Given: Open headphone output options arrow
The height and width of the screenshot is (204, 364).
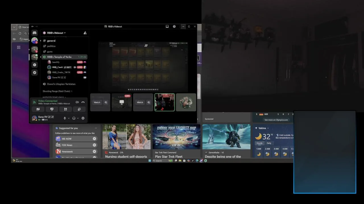Looking at the screenshot, I should coord(78,118).
